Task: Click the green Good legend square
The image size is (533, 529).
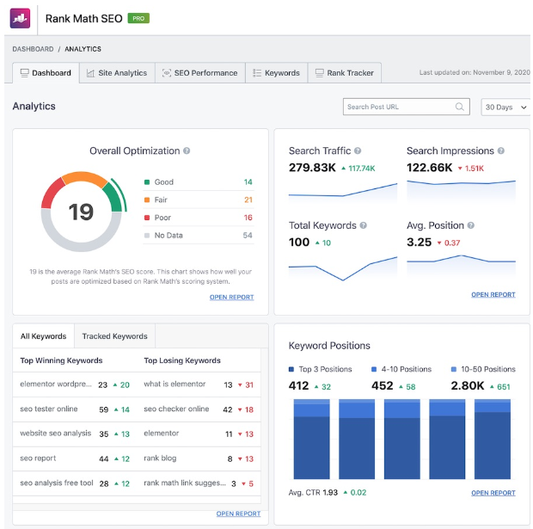Action: point(147,182)
